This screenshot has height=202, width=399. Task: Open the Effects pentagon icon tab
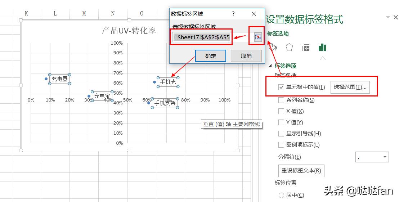click(289, 48)
